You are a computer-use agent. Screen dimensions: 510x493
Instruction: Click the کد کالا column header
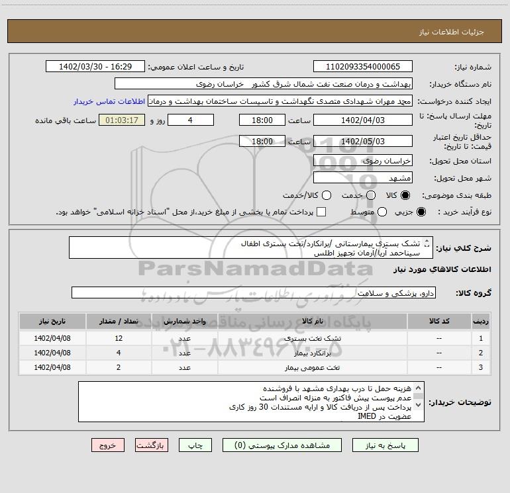point(439,321)
